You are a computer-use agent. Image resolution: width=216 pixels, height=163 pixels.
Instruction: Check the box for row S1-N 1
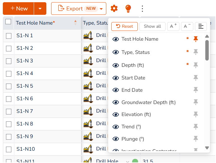coord(9,36)
